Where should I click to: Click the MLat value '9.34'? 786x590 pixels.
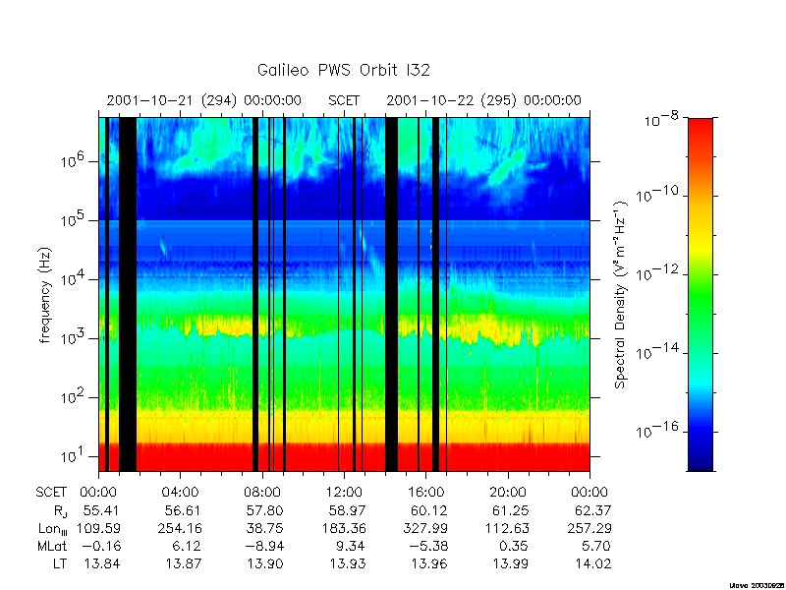[351, 546]
